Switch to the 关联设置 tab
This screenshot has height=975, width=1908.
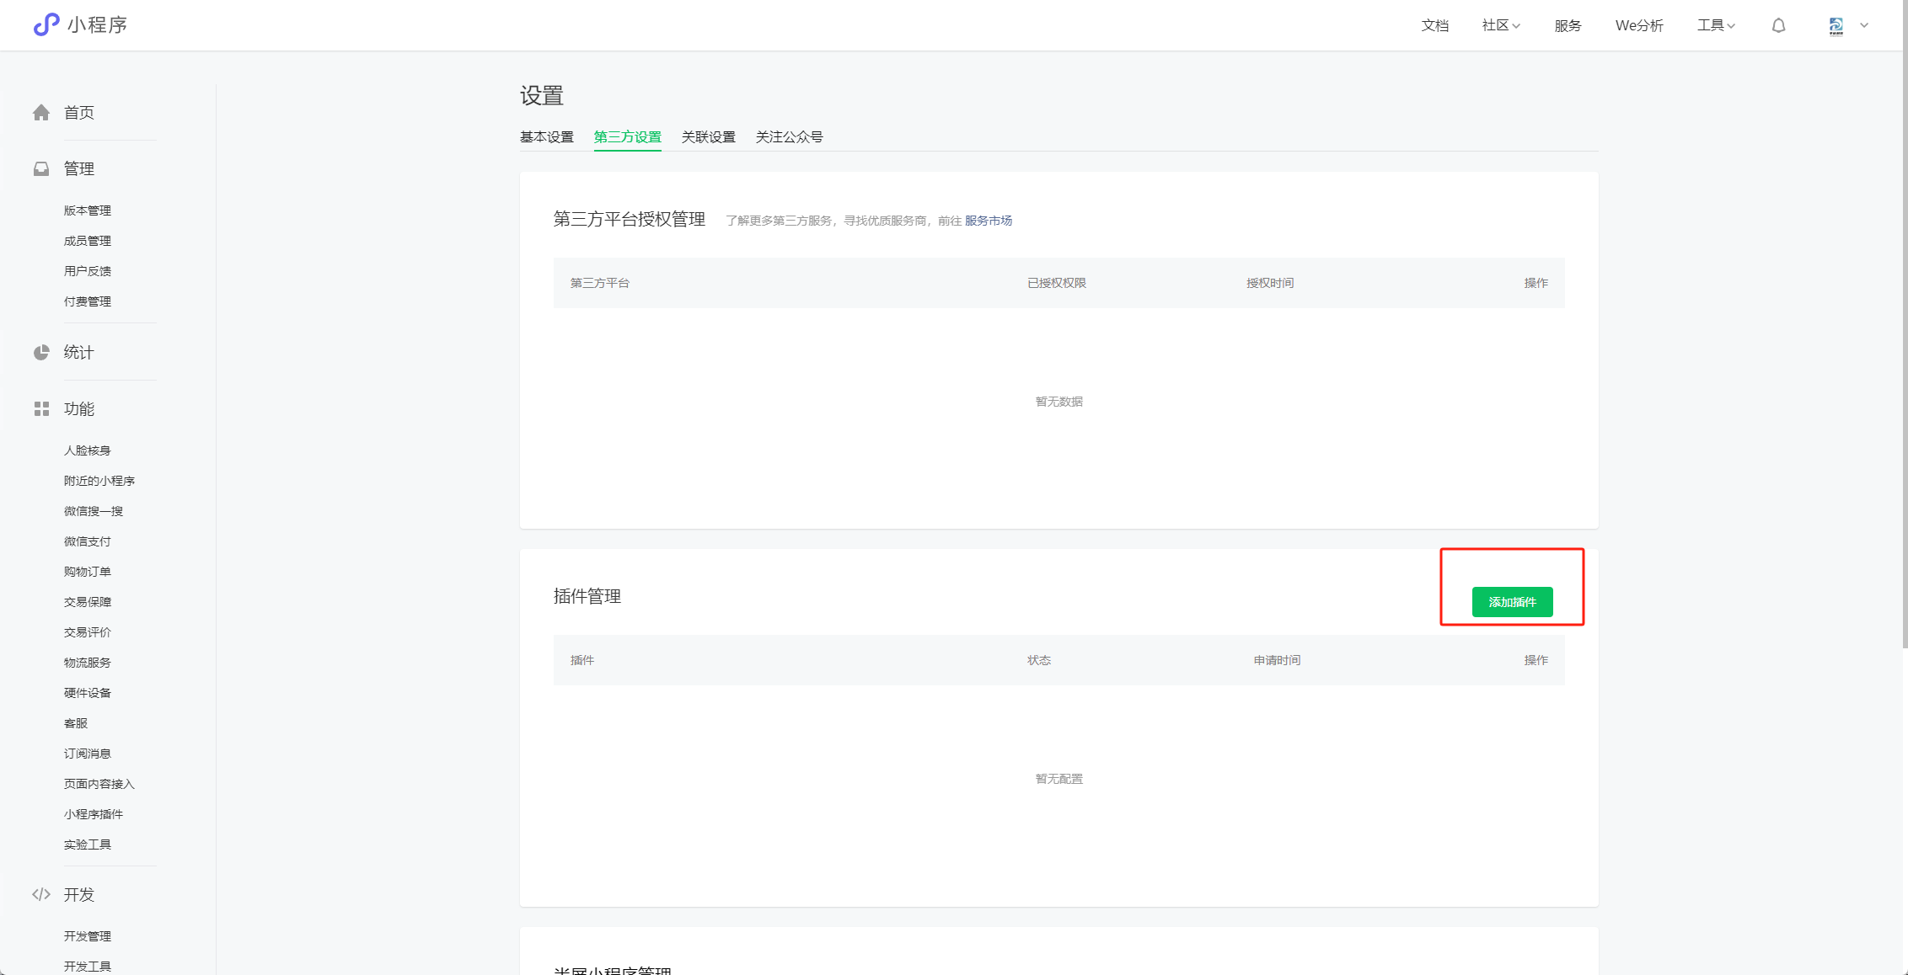coord(708,136)
